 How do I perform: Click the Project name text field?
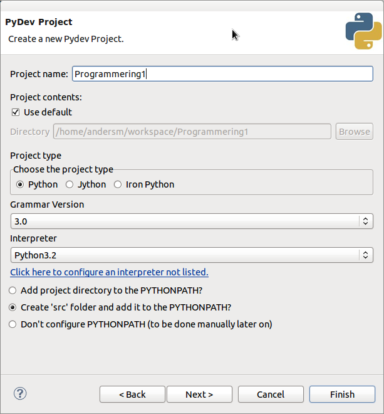coord(222,74)
